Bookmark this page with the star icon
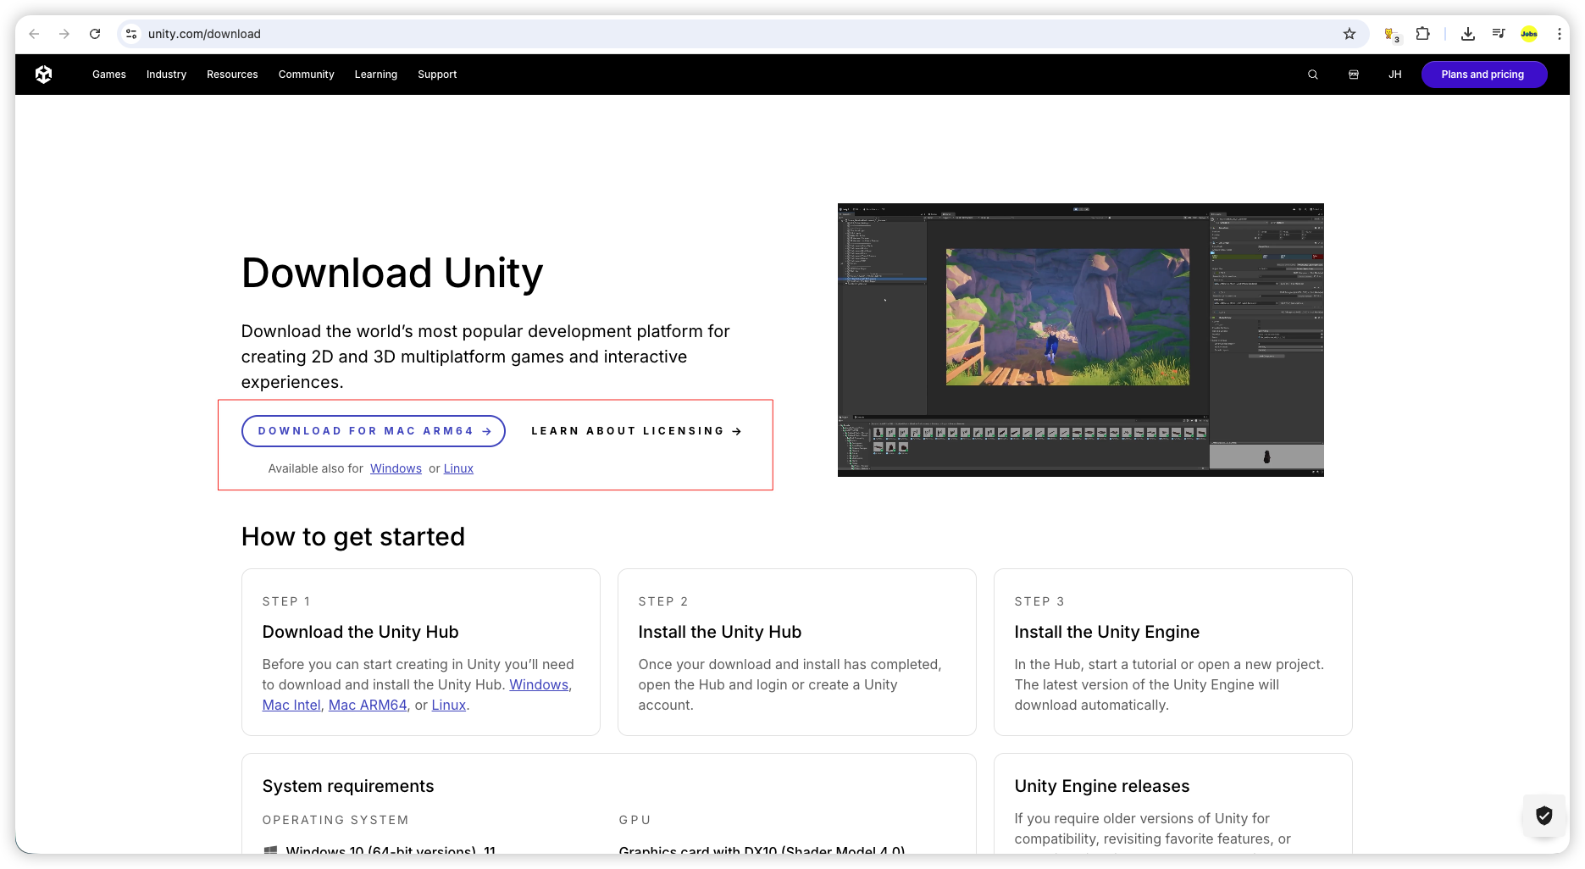The width and height of the screenshot is (1585, 869). (1349, 34)
